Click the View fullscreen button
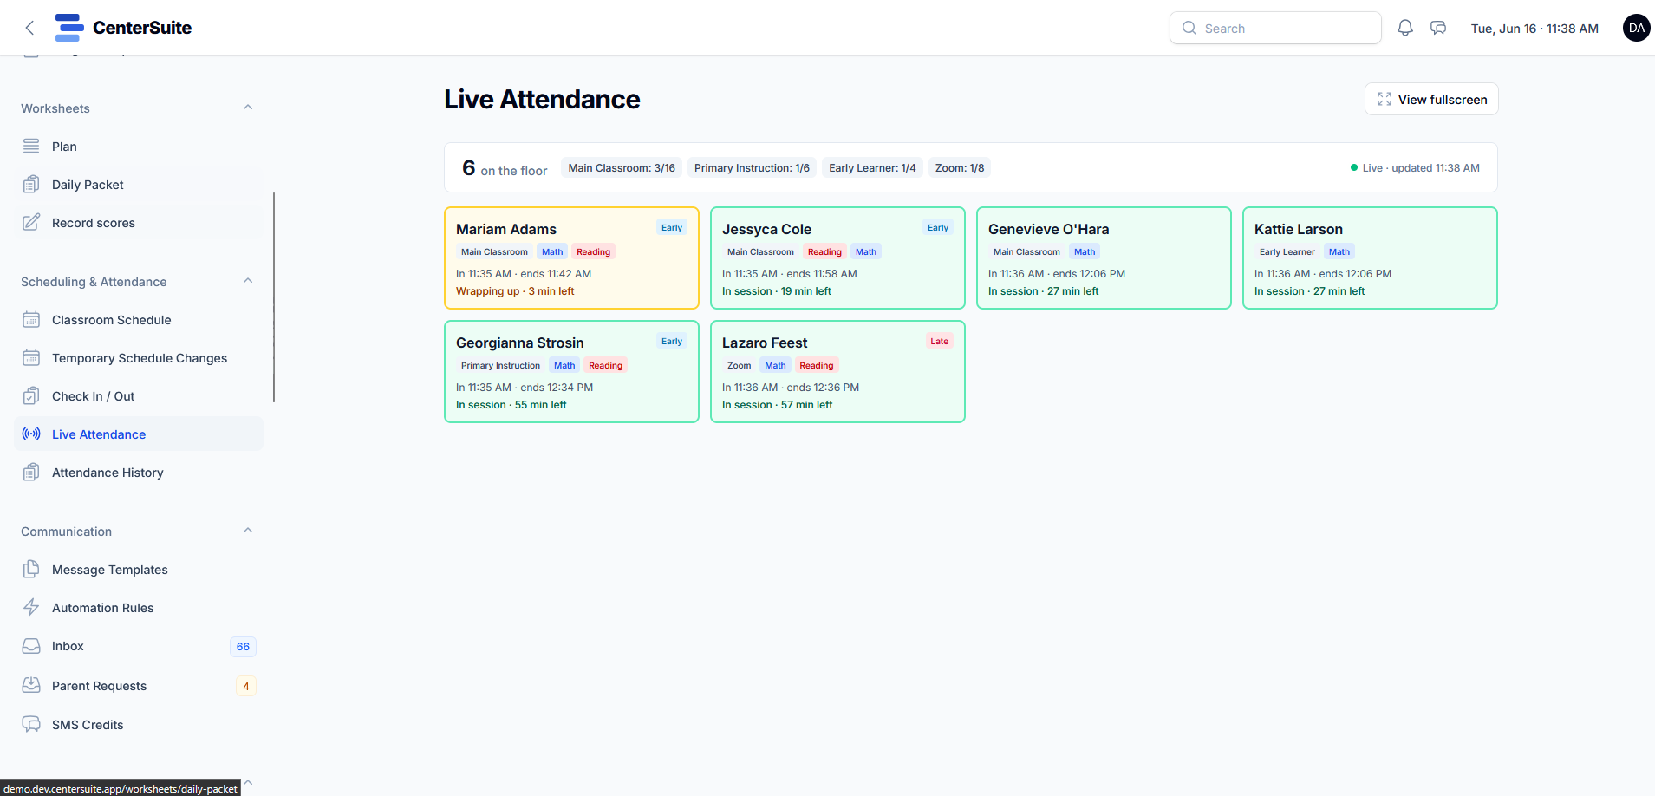 click(1431, 99)
